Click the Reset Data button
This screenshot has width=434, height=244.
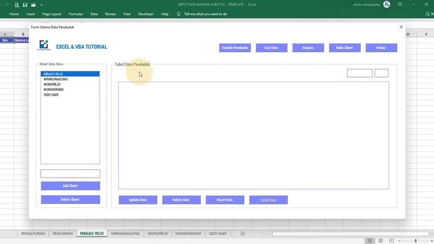click(x=224, y=200)
